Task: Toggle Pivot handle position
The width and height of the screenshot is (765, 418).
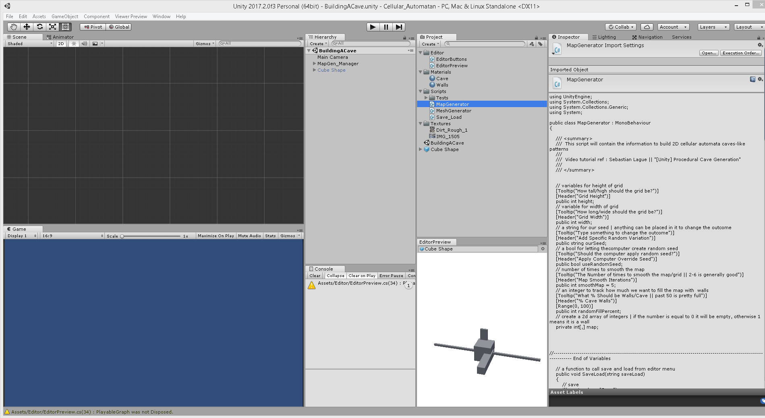Action: (x=93, y=27)
